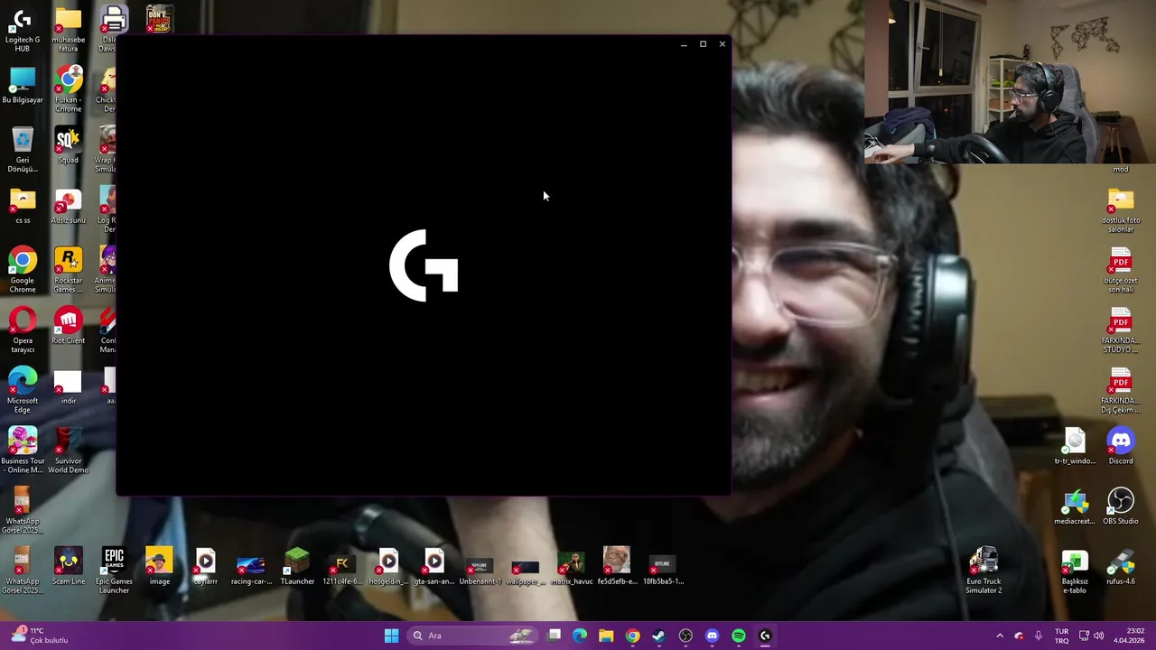
Task: Open the hosgeldin_ video file
Action: [388, 566]
